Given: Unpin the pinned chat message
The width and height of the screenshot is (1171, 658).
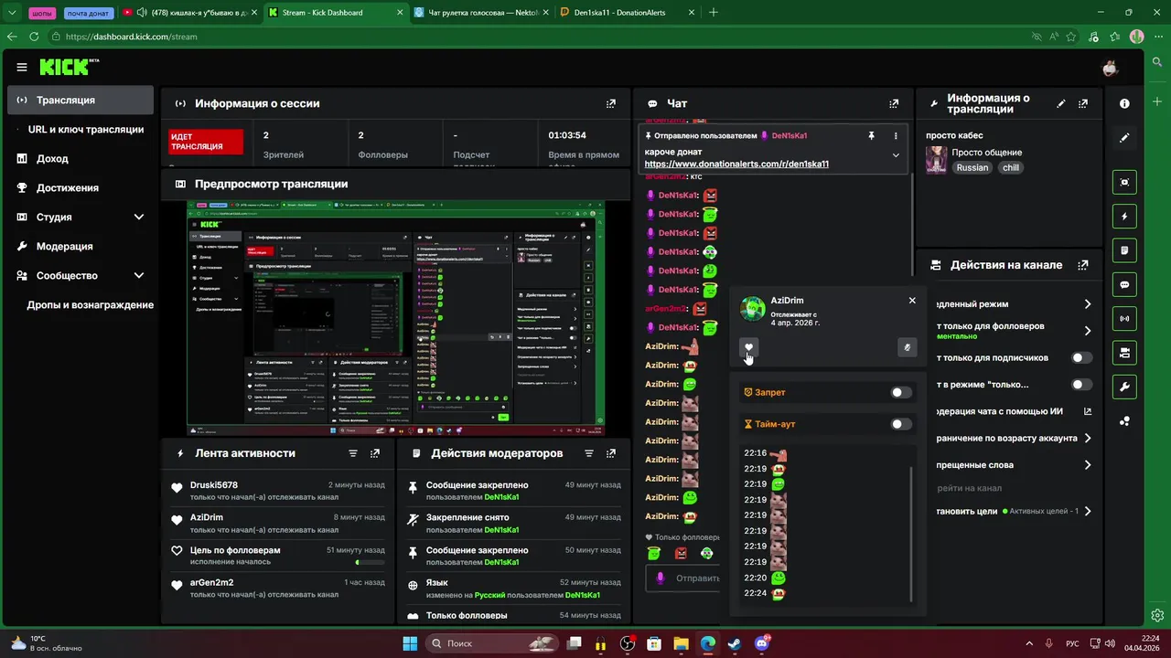Looking at the screenshot, I should pyautogui.click(x=871, y=135).
